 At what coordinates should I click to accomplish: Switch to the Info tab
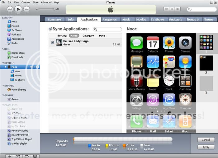coord(71,20)
